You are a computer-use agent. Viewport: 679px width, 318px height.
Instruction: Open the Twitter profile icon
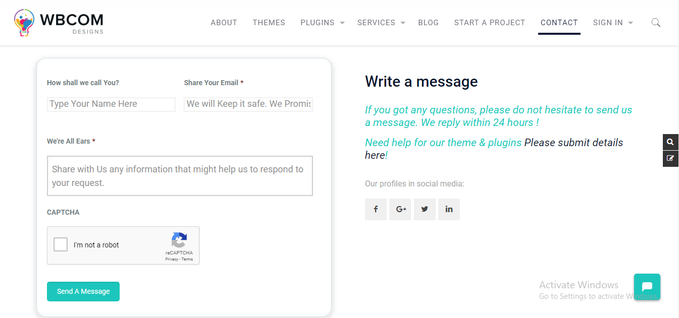pyautogui.click(x=425, y=209)
